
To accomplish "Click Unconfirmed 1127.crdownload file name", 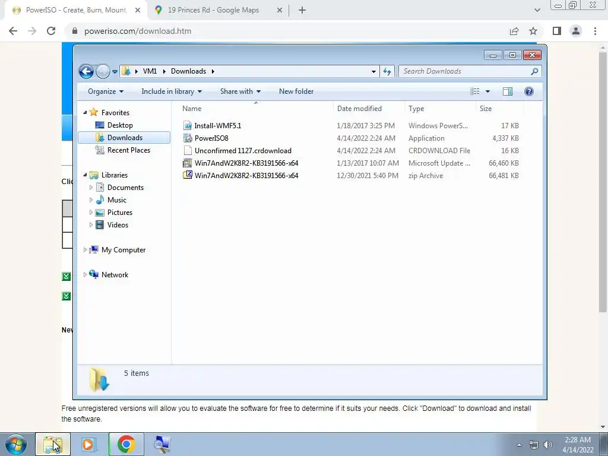I will (243, 150).
